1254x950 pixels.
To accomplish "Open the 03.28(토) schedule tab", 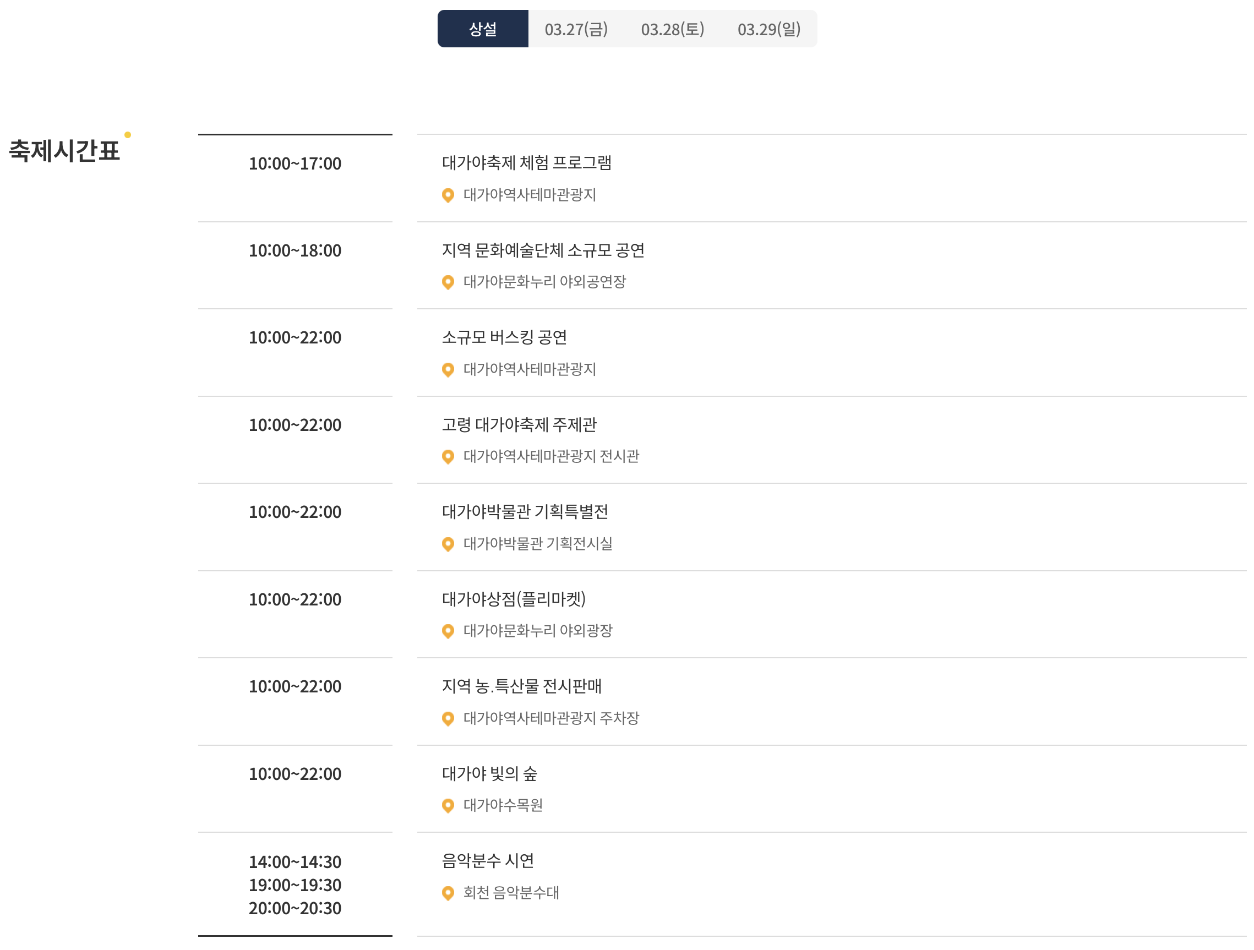I will 672,29.
